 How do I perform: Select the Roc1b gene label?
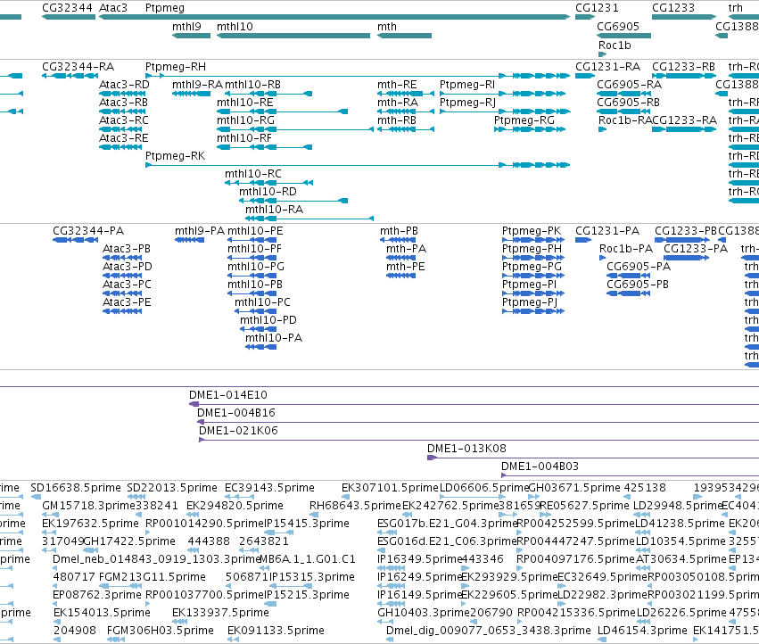[615, 45]
